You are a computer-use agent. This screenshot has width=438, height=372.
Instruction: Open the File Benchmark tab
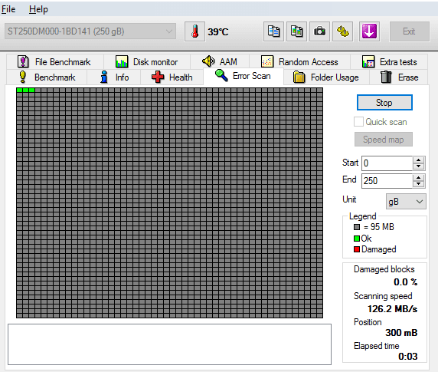(x=54, y=62)
